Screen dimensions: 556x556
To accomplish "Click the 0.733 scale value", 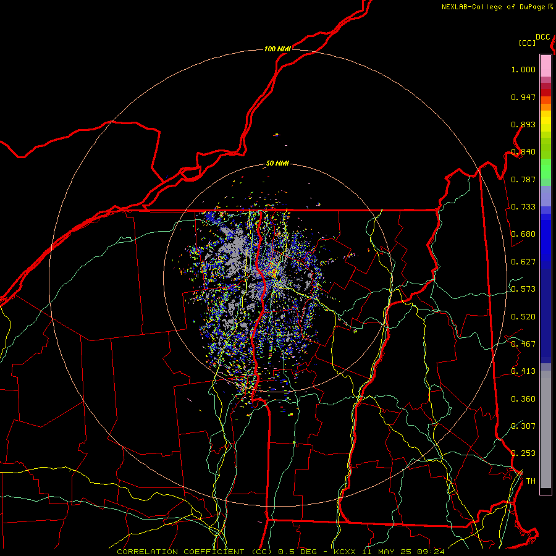I will click(x=523, y=207).
